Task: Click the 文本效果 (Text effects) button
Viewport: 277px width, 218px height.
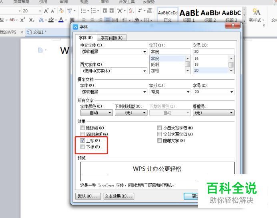Action: (x=119, y=196)
